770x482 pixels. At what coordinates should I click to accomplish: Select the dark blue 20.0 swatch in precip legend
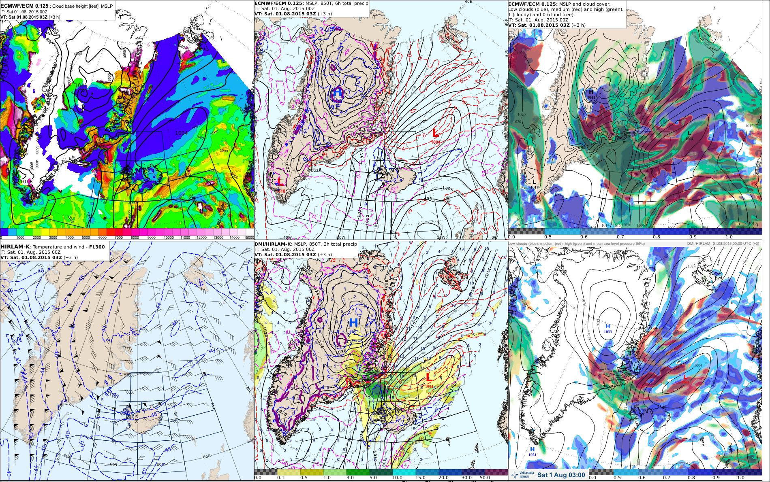[451, 472]
